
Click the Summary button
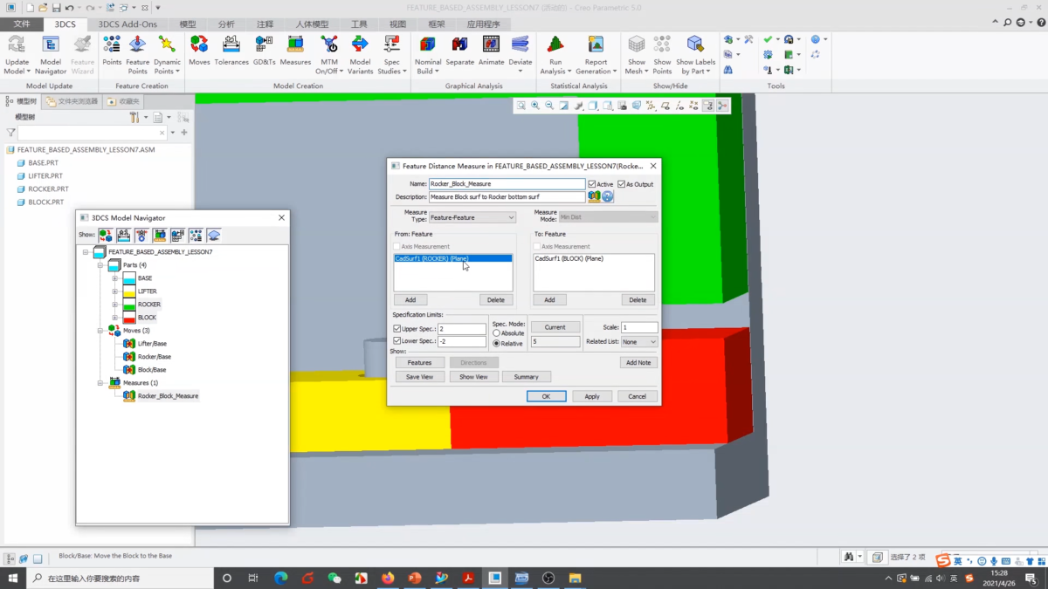pos(526,377)
